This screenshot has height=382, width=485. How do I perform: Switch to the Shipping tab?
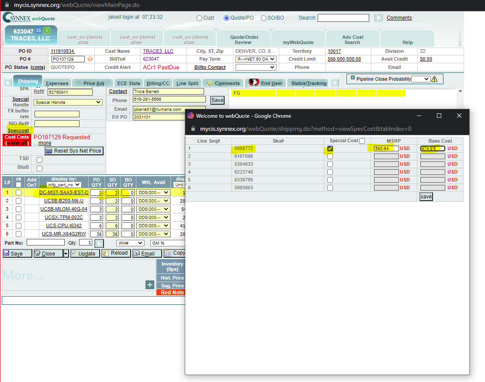[x=28, y=81]
